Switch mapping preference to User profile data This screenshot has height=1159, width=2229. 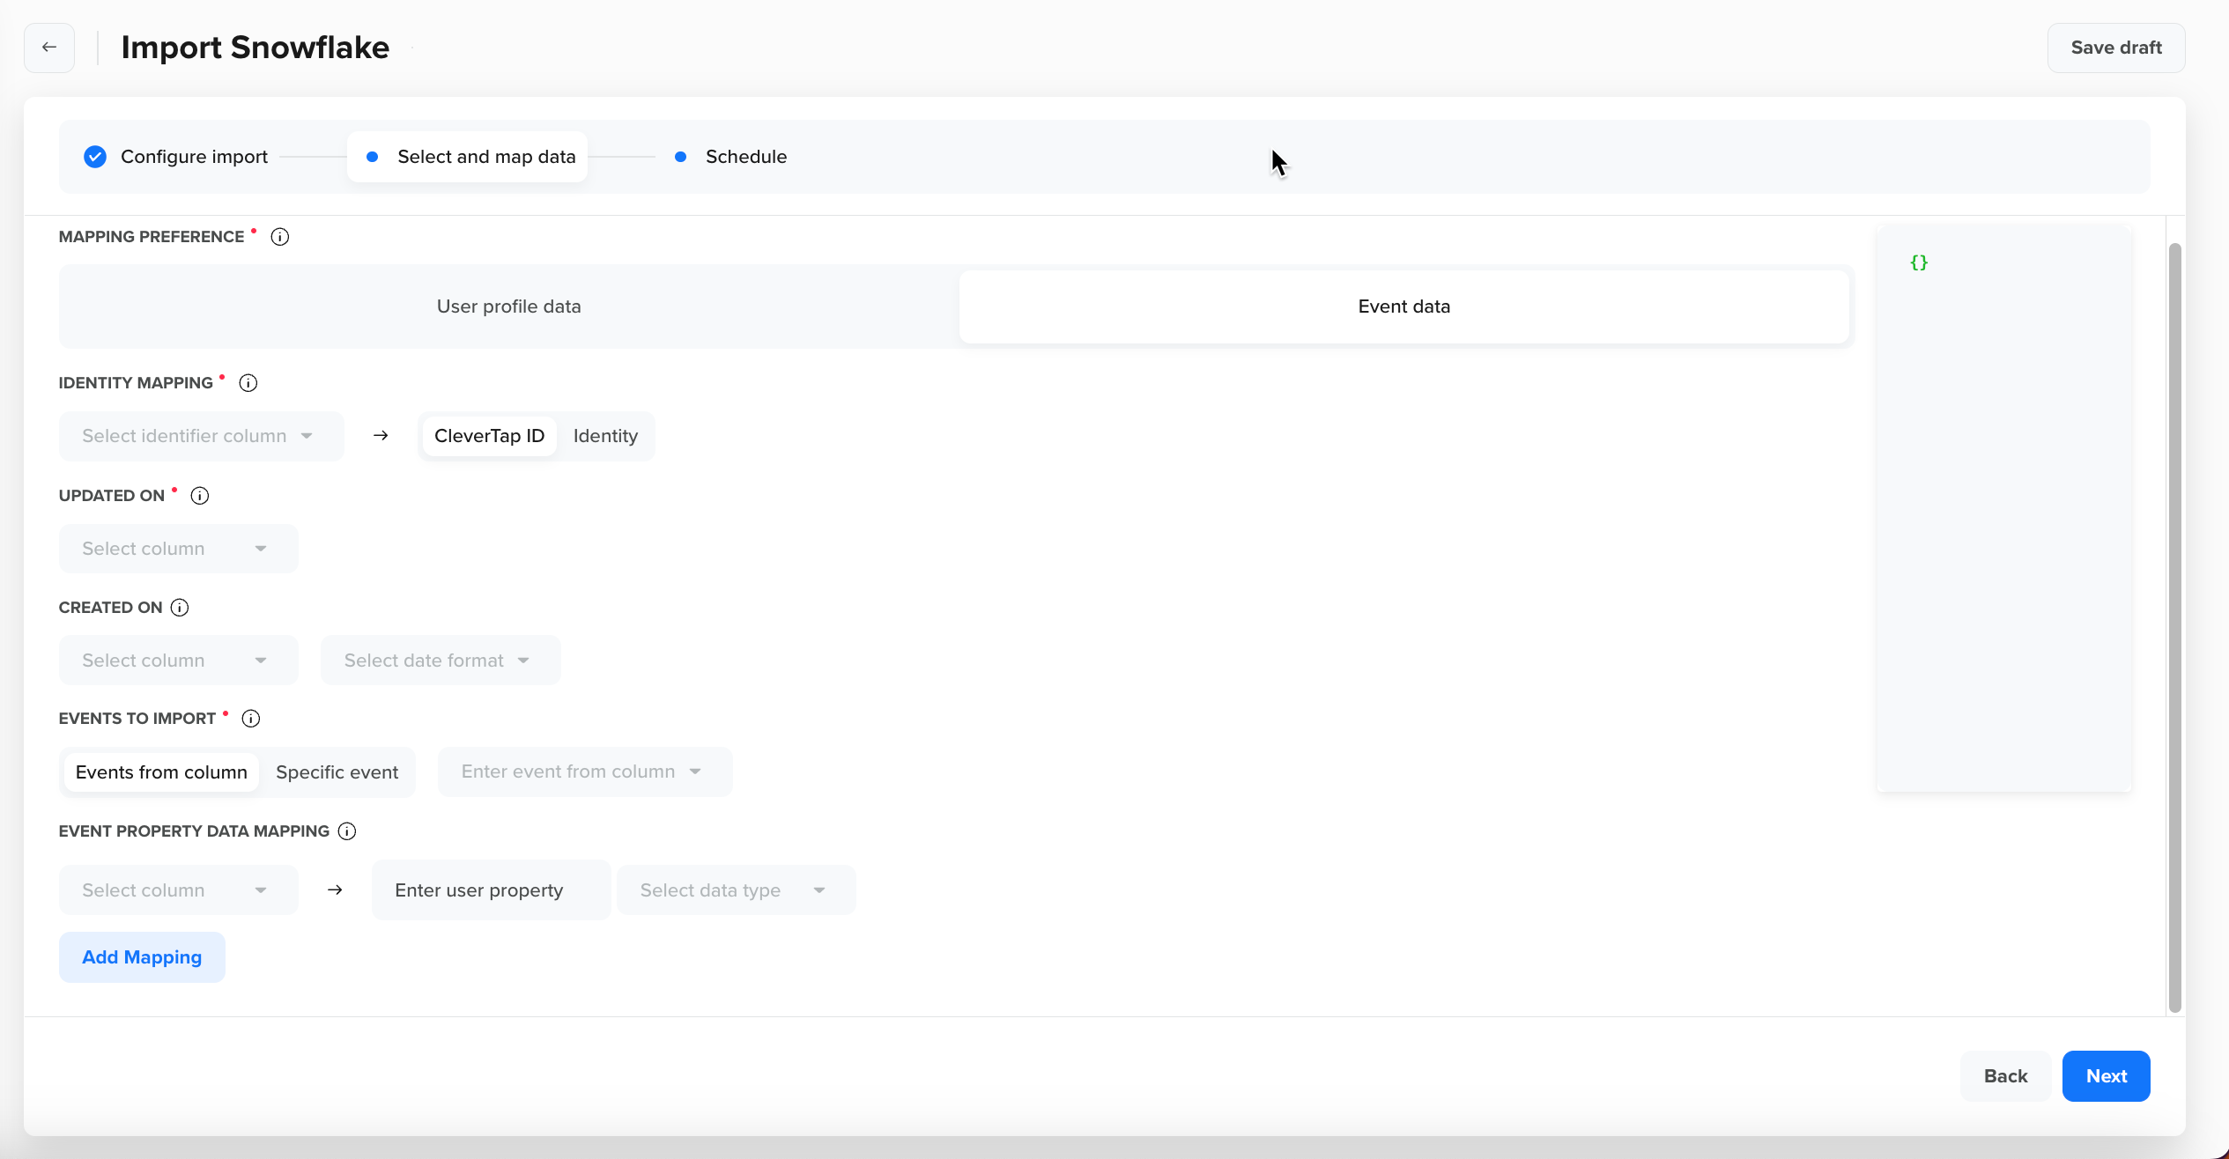tap(509, 306)
